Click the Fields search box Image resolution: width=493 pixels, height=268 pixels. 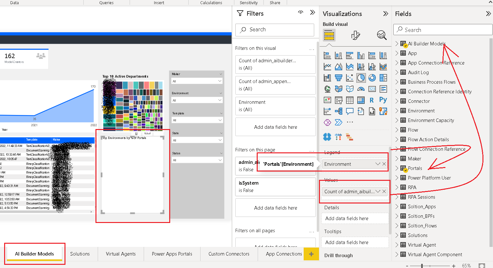point(443,29)
